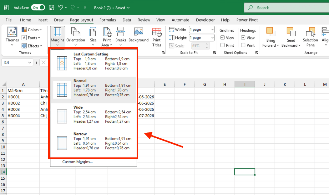Switch to the Automate tab

180,20
